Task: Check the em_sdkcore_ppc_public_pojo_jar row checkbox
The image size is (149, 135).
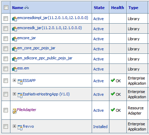Action: point(6,59)
